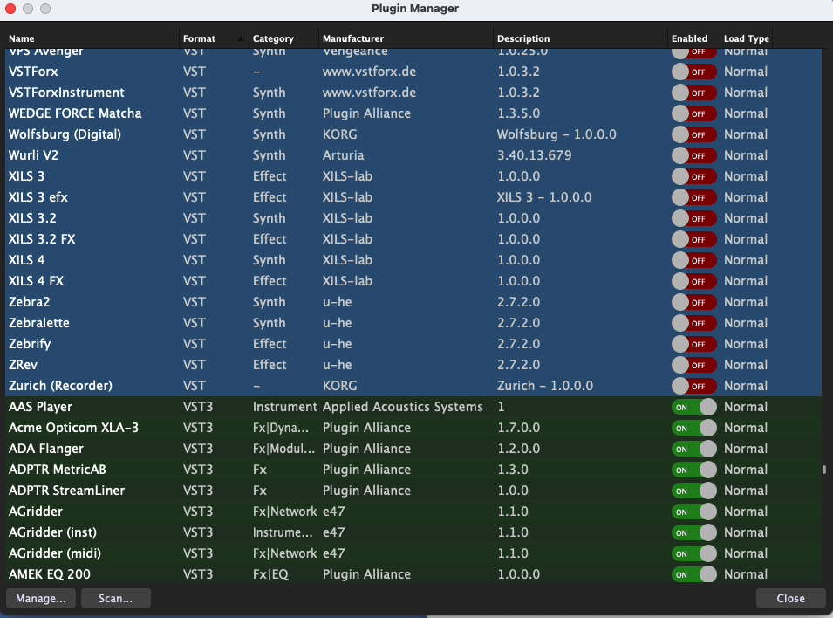
Task: Close the Plugin Manager via Close button
Action: [x=790, y=598]
